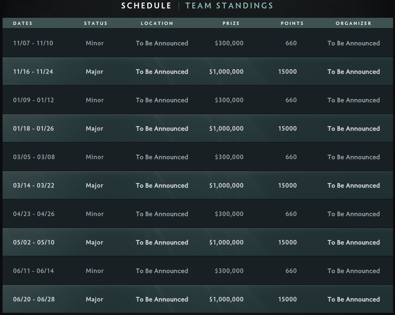Select the 01/18 - 01/26 Major event
Image resolution: width=395 pixels, height=315 pixels.
click(x=197, y=128)
